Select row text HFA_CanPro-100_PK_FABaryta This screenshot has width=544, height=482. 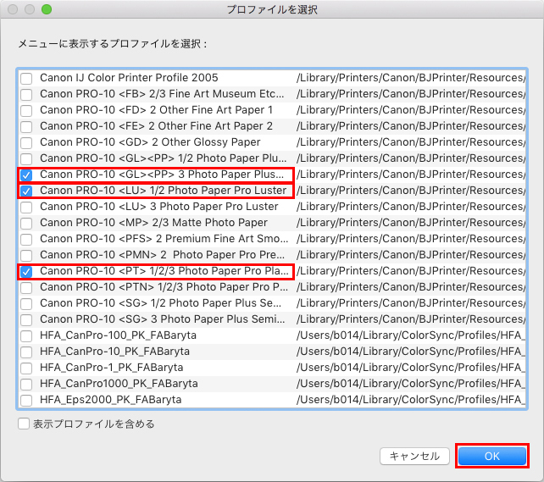pyautogui.click(x=119, y=335)
